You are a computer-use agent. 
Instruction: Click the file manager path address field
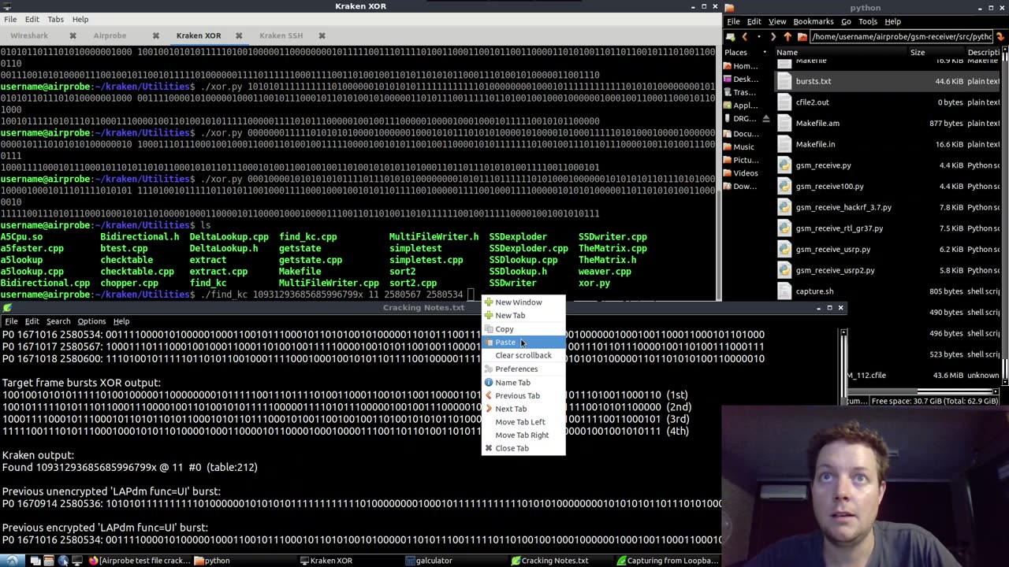pyautogui.click(x=902, y=36)
